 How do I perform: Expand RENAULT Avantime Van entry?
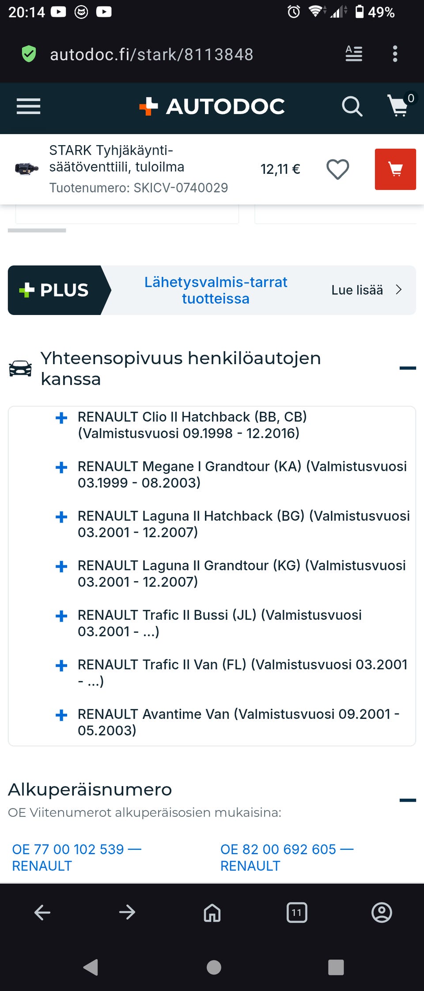[x=61, y=715]
